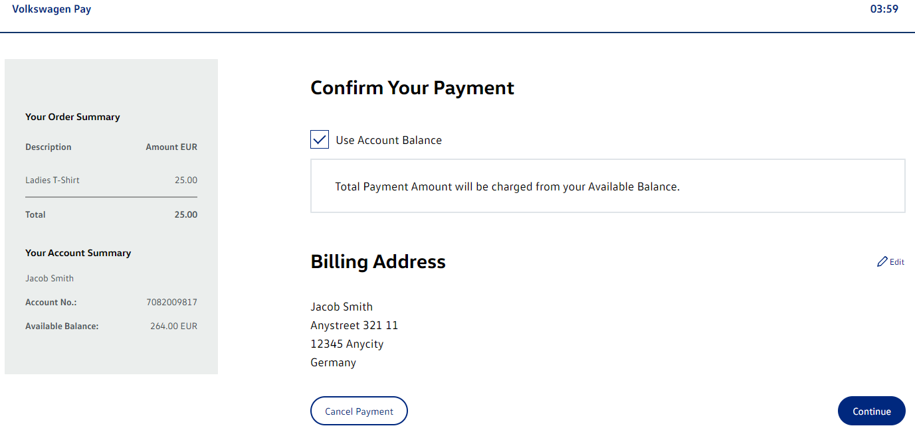The width and height of the screenshot is (915, 432).
Task: Click the Amount EUR column header
Action: pos(171,147)
